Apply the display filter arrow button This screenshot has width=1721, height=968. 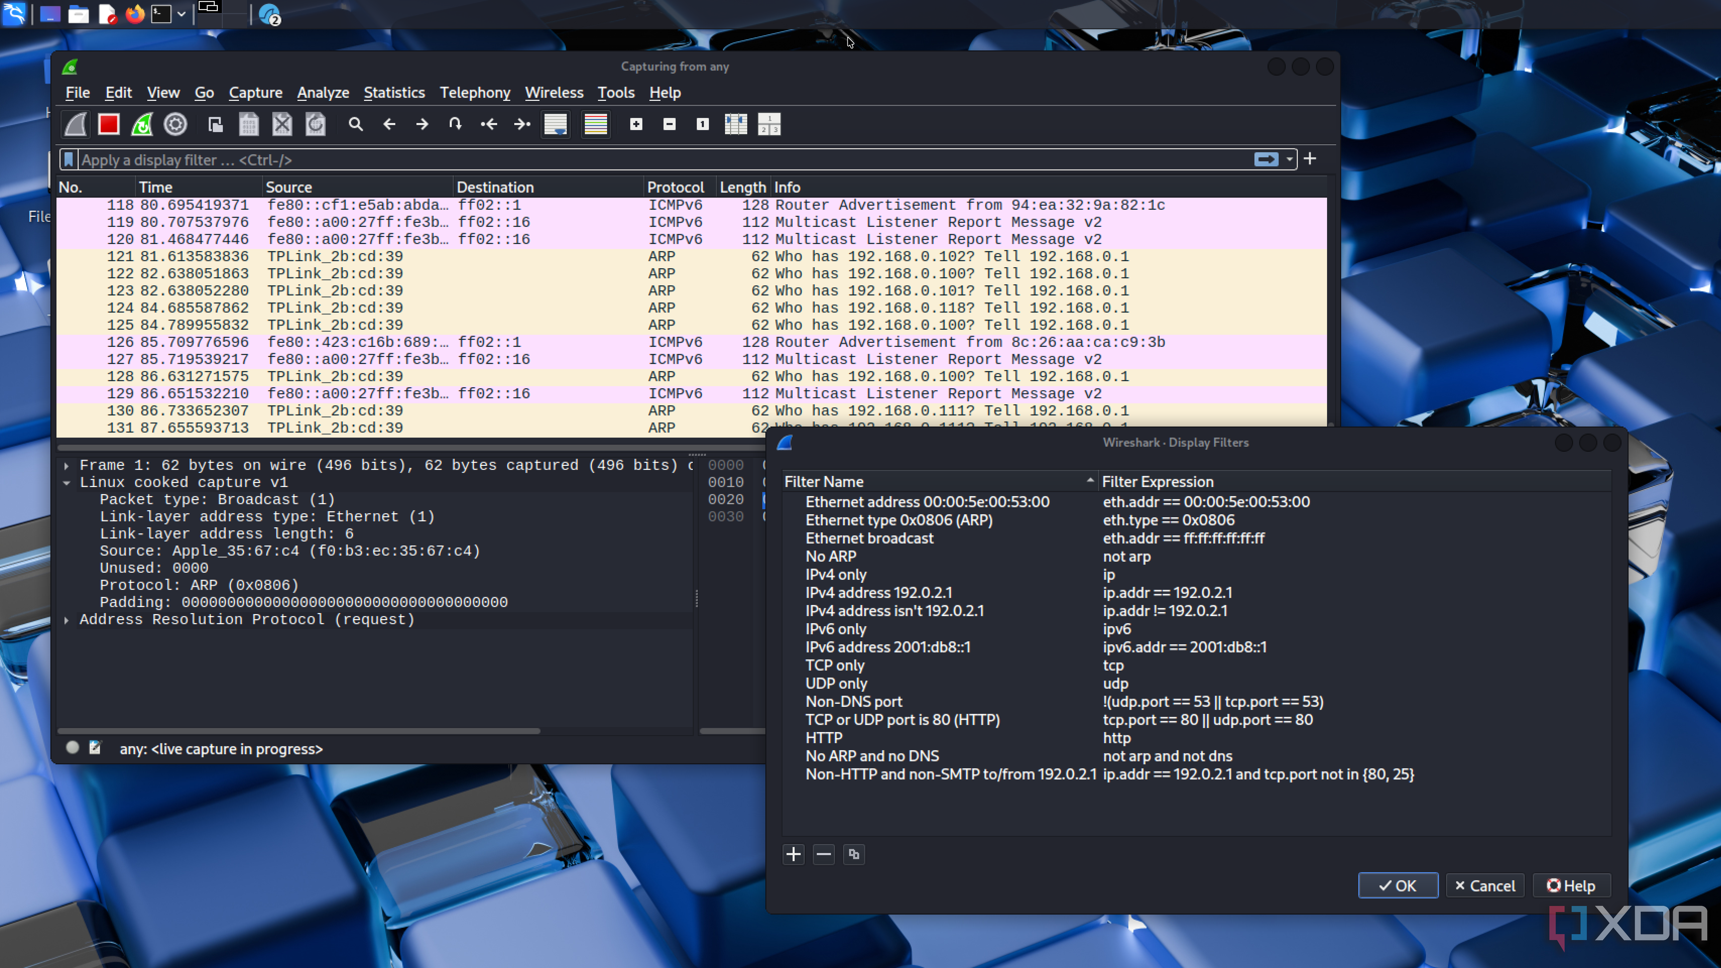1266,159
